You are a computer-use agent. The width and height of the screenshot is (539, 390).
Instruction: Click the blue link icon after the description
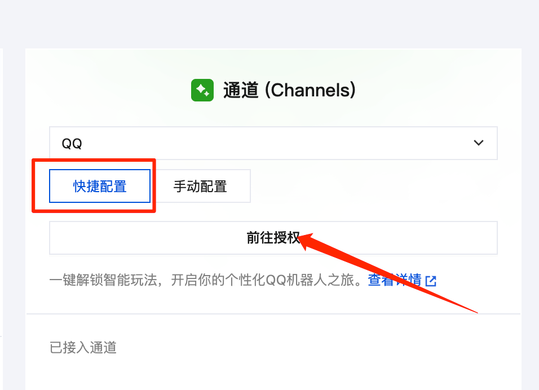click(431, 280)
